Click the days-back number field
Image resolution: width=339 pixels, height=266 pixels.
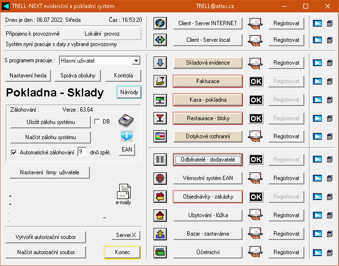(x=82, y=152)
